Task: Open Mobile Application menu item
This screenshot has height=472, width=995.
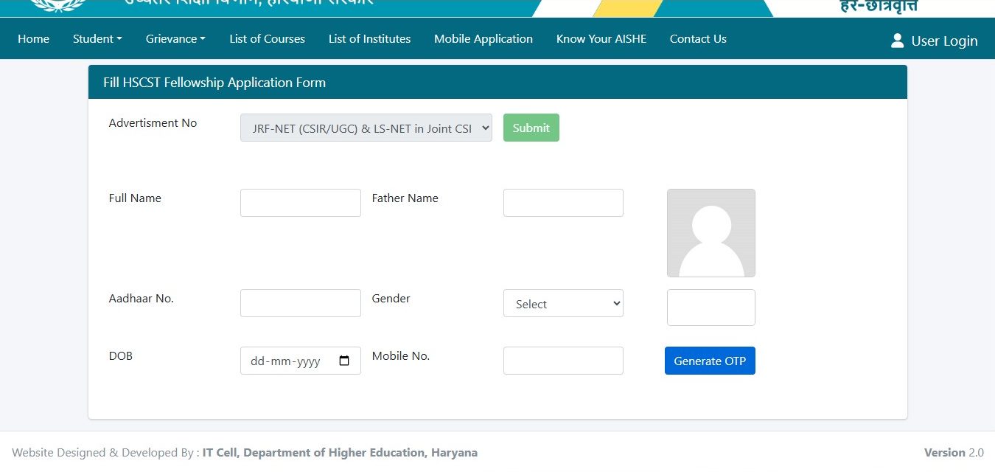Action: tap(483, 39)
